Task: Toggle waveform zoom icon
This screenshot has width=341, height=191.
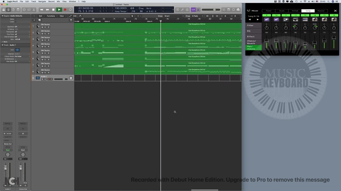Action: pos(208,16)
